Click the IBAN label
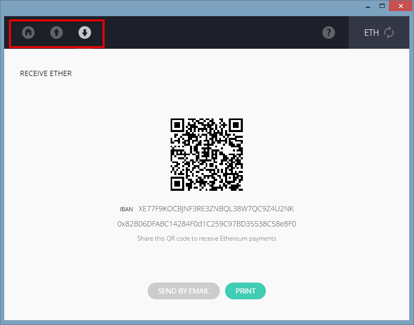414x325 pixels. point(126,209)
